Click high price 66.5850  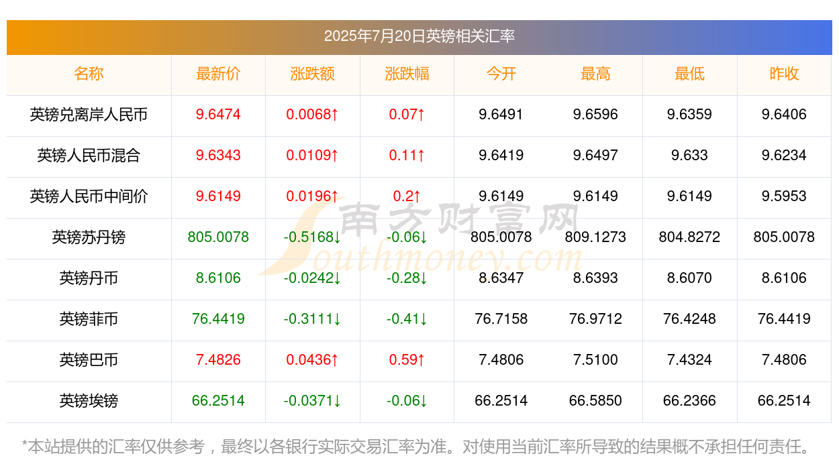click(x=595, y=401)
